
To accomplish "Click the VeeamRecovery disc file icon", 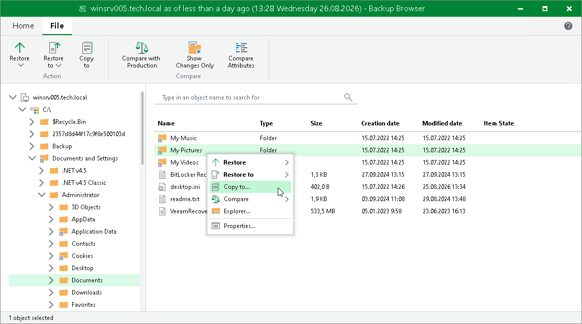I will (162, 211).
